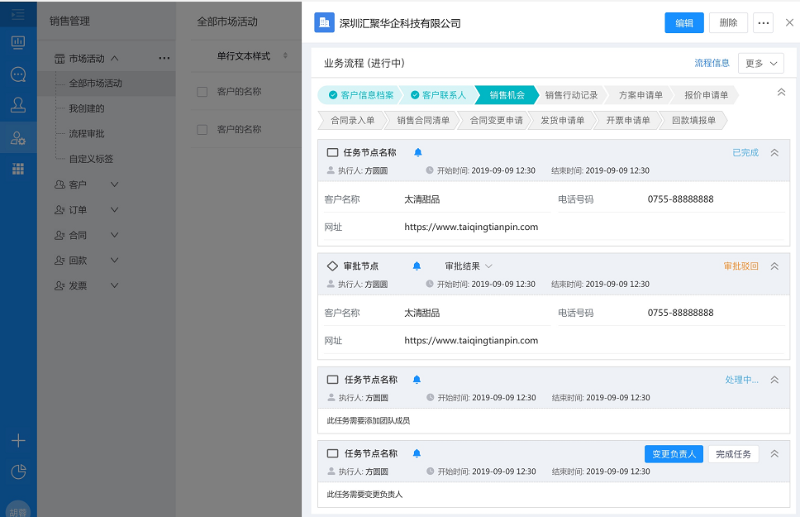The height and width of the screenshot is (517, 800).
Task: Click the three-dot more options button beside 删除
Action: (x=763, y=23)
